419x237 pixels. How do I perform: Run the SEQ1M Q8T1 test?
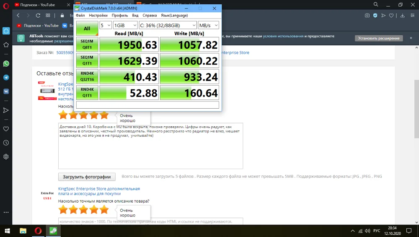tap(87, 44)
